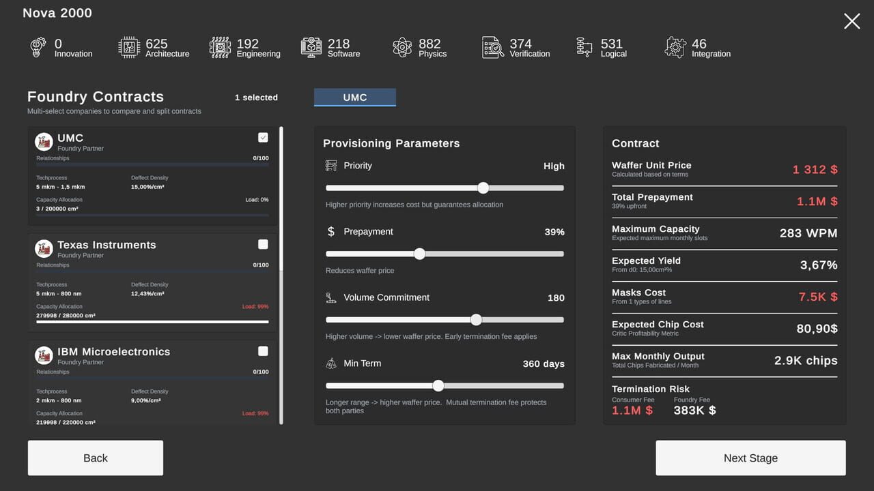874x491 pixels.
Task: Check the IBM Microelectronics checkbox
Action: pos(263,351)
